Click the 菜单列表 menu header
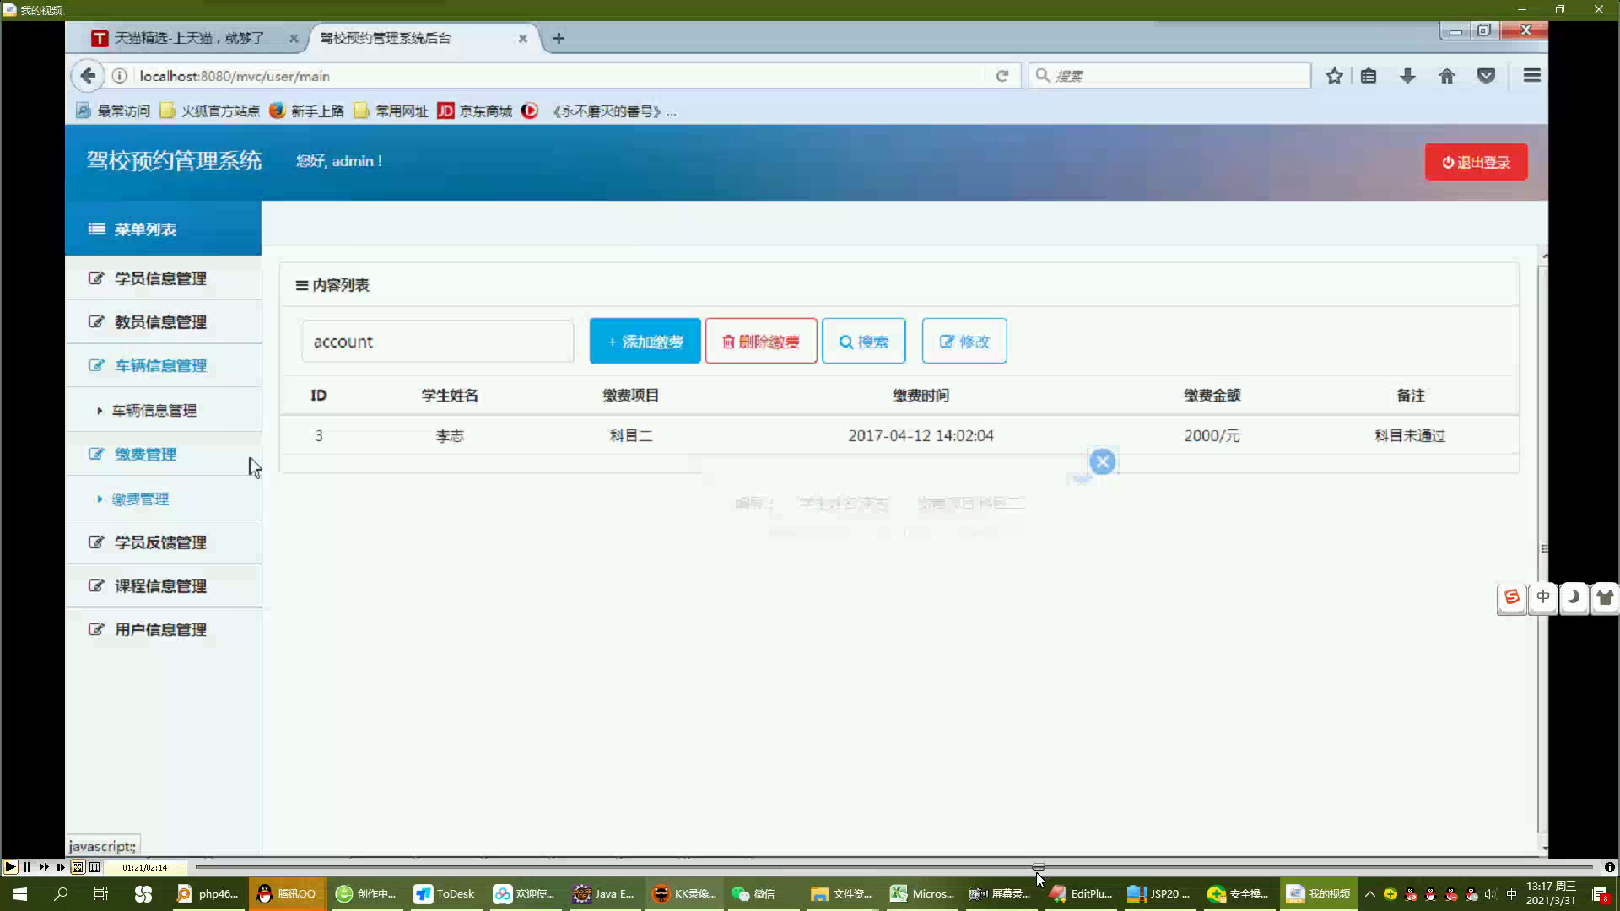This screenshot has width=1620, height=911. (163, 229)
